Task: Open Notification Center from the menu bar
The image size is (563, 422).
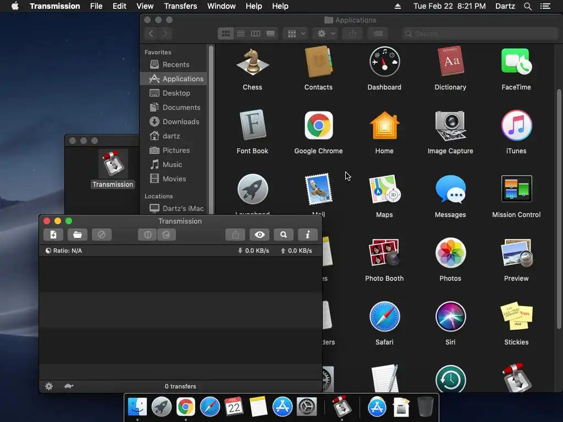Action: pyautogui.click(x=545, y=6)
